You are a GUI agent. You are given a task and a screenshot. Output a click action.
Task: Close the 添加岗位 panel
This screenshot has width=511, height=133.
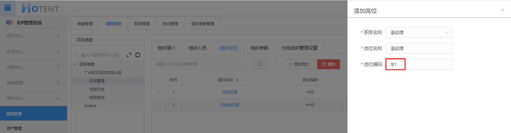tap(502, 10)
